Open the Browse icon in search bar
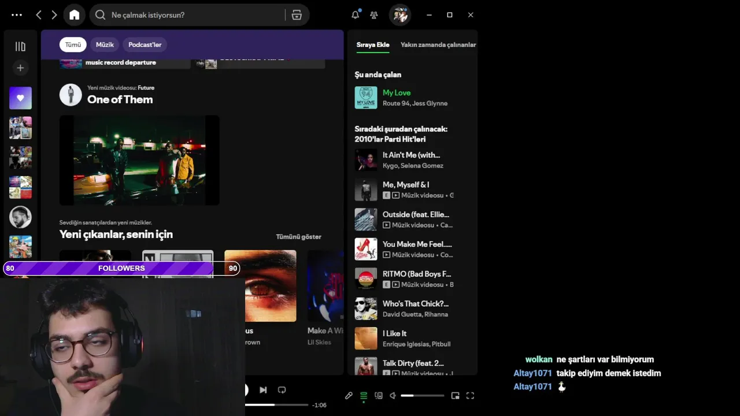This screenshot has height=416, width=740. [x=297, y=15]
